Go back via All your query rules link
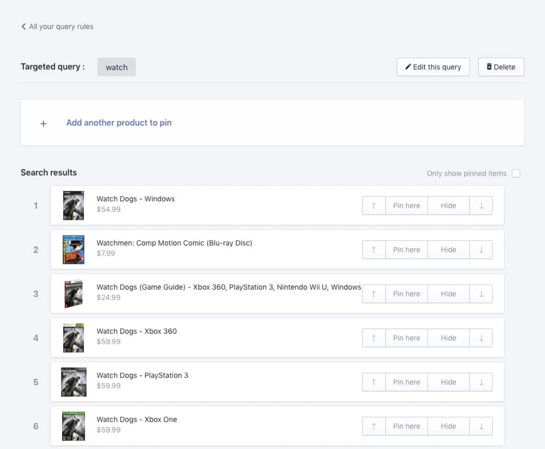Image resolution: width=545 pixels, height=449 pixels. click(x=61, y=26)
